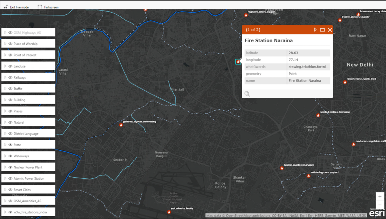Screen dimensions: 386x219
Task: Select the Landuse layer name
Action: point(19,66)
